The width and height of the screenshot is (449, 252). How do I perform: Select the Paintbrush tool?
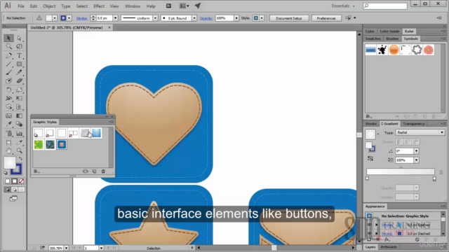[x=8, y=73]
